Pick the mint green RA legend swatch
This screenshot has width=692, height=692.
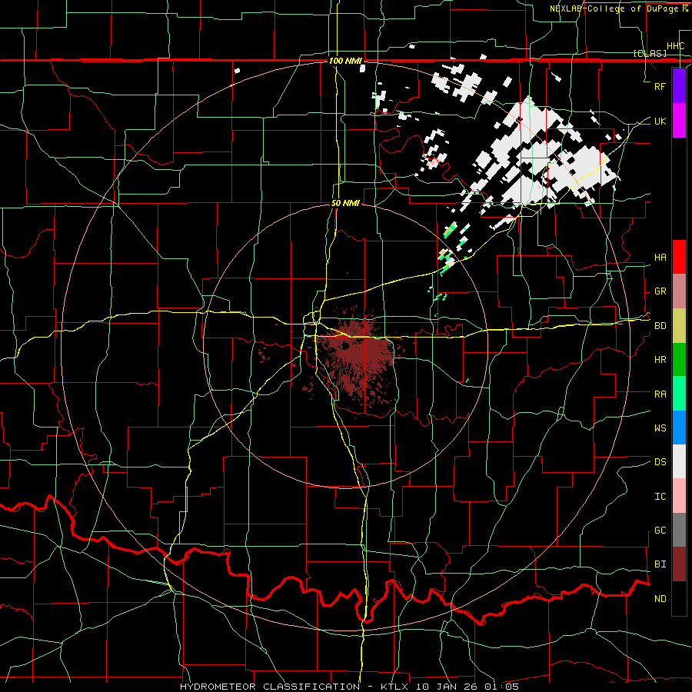pyautogui.click(x=679, y=394)
